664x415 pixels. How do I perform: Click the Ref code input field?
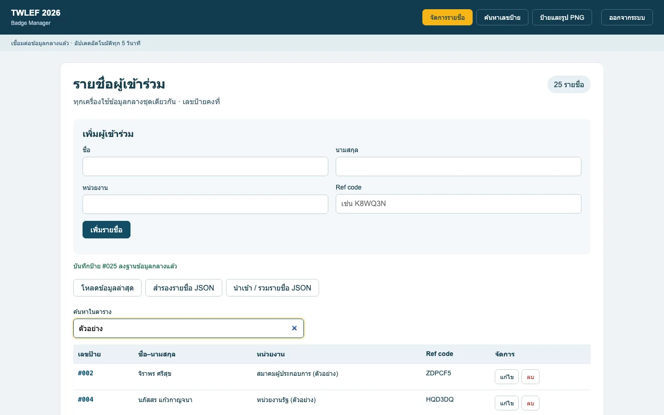click(458, 204)
